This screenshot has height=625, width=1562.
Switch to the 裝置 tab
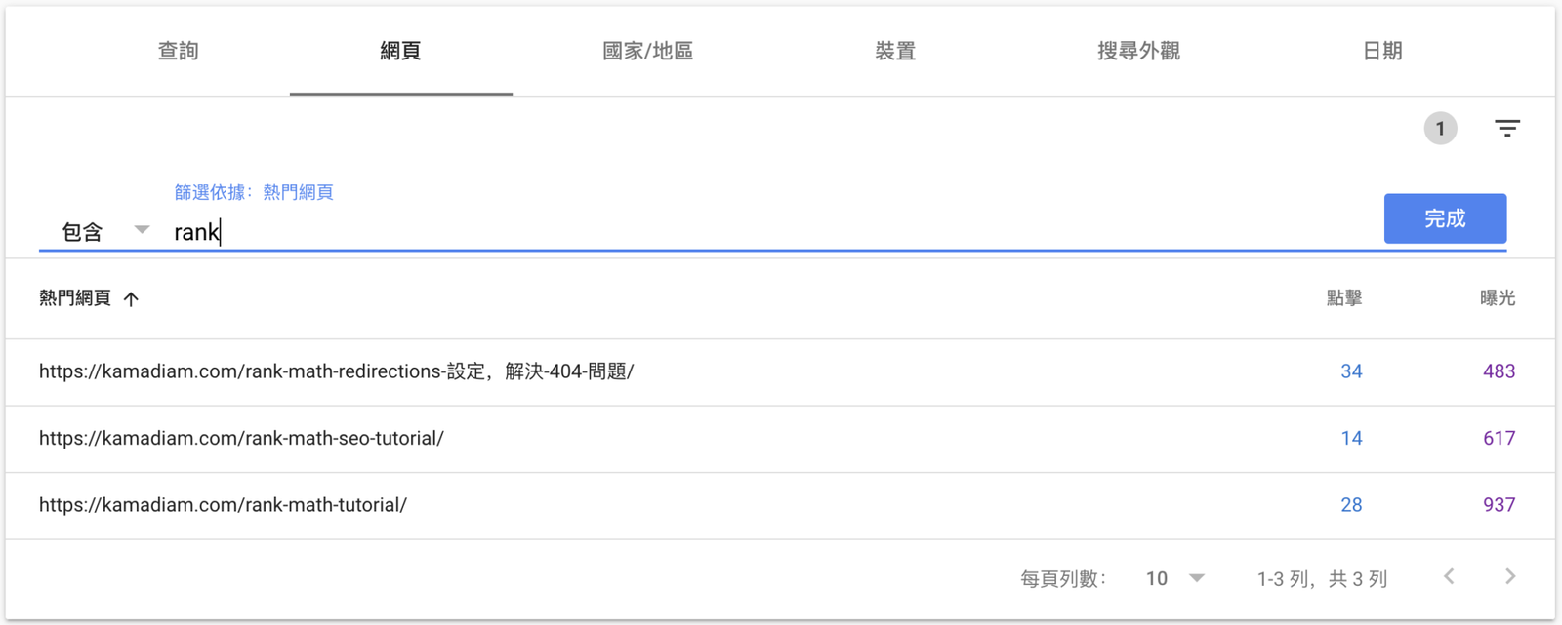[x=895, y=51]
